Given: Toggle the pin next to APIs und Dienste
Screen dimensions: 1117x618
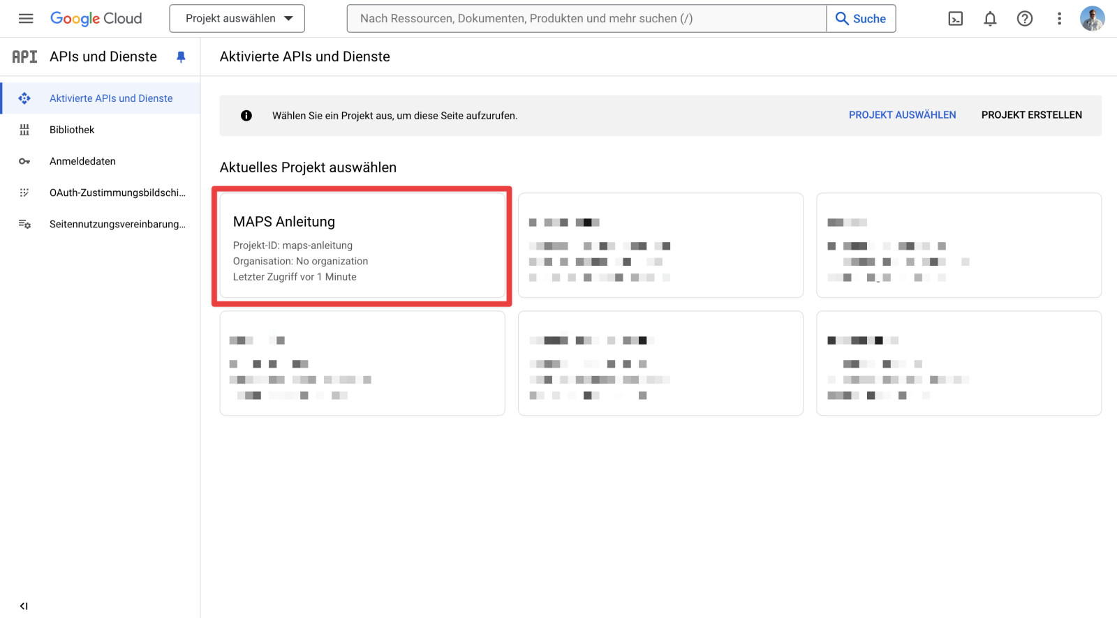Looking at the screenshot, I should [x=181, y=57].
